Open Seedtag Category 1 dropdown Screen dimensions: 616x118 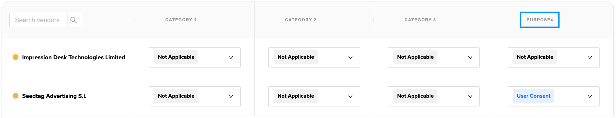pos(195,96)
